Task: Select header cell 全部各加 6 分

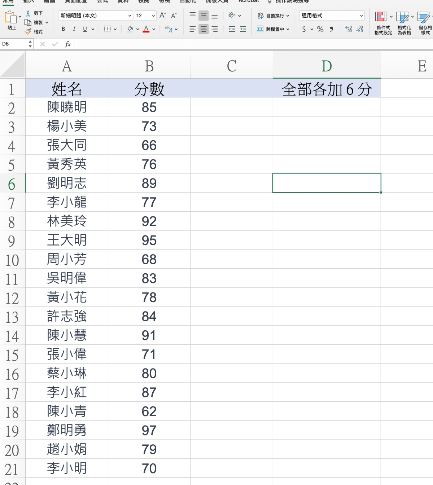Action: click(327, 88)
